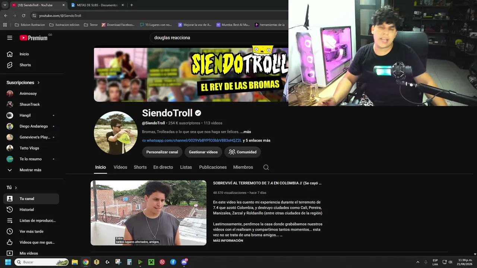Open the Chrome tab search dropdown
The image size is (477, 268).
[x=5, y=5]
